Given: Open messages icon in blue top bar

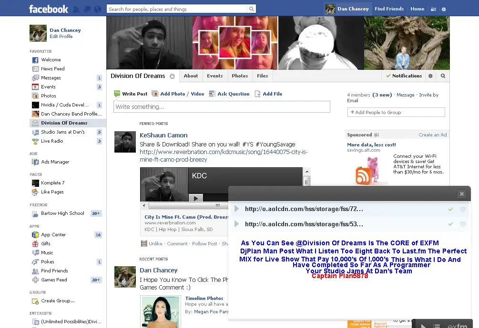Looking at the screenshot, I should tap(87, 9).
